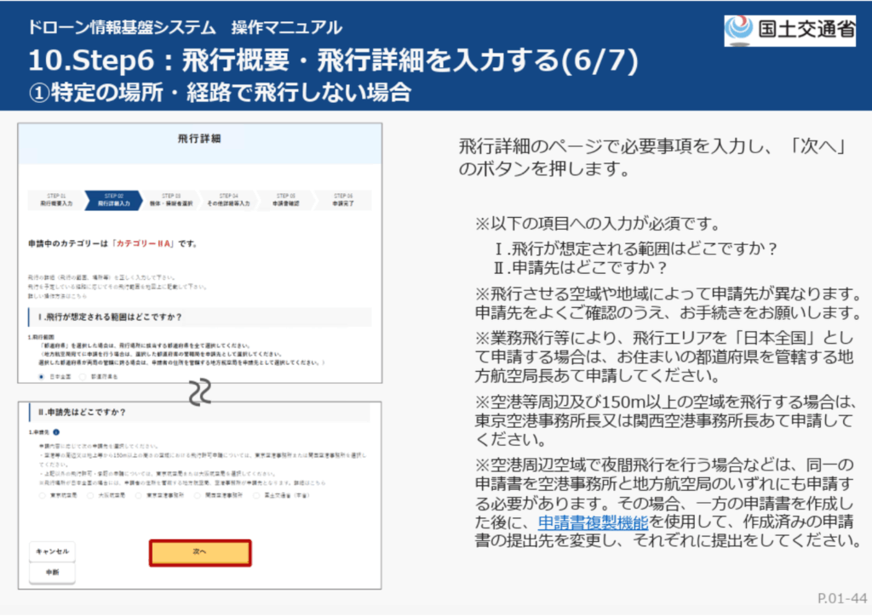Click the info icon beside 申請先

57,433
